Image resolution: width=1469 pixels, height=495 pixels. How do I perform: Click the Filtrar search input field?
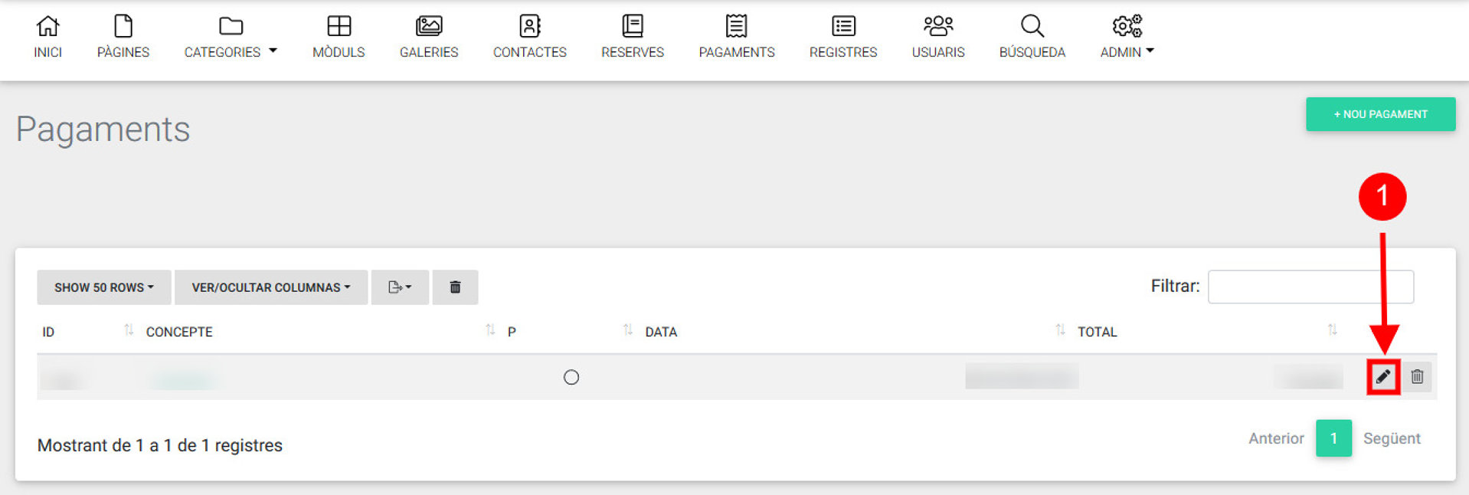pyautogui.click(x=1310, y=287)
